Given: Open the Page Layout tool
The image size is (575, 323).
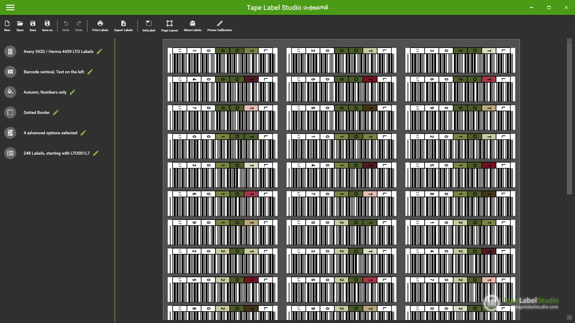Looking at the screenshot, I should tap(170, 26).
